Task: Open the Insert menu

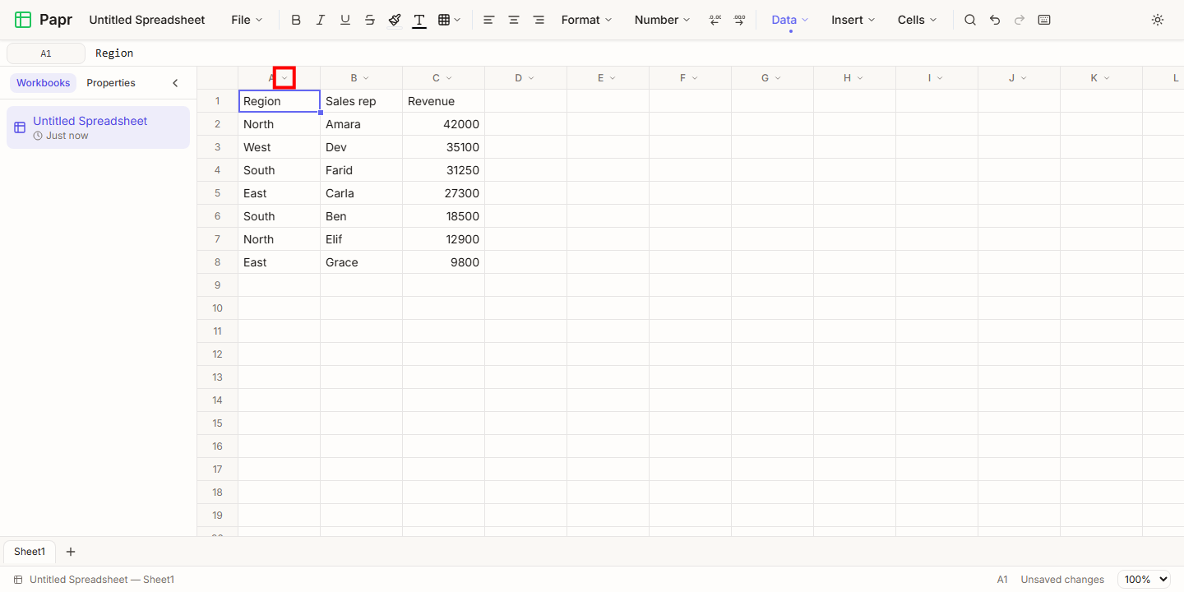Action: tap(853, 20)
